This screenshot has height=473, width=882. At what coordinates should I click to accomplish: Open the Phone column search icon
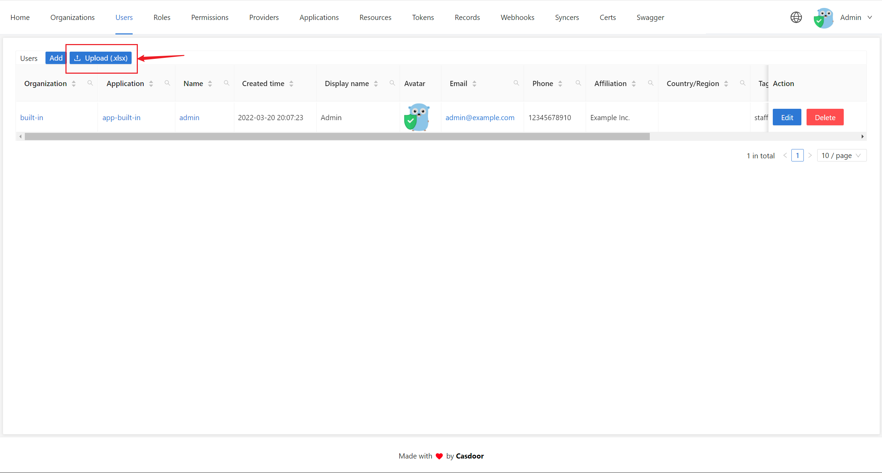(578, 83)
